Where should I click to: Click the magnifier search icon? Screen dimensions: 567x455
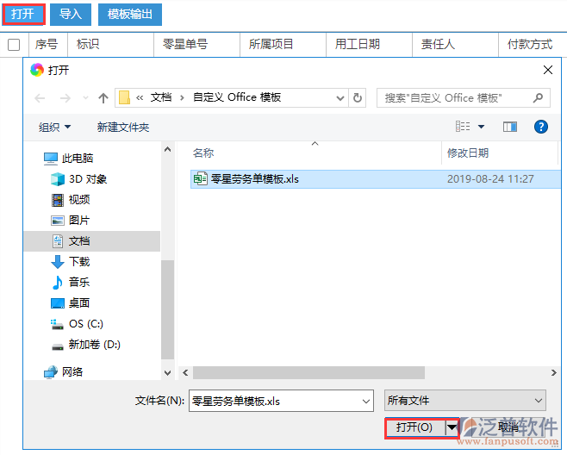click(x=538, y=97)
